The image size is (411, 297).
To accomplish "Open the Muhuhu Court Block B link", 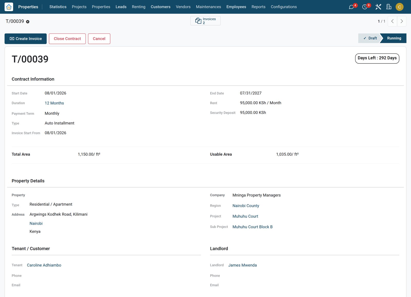I will point(253,227).
